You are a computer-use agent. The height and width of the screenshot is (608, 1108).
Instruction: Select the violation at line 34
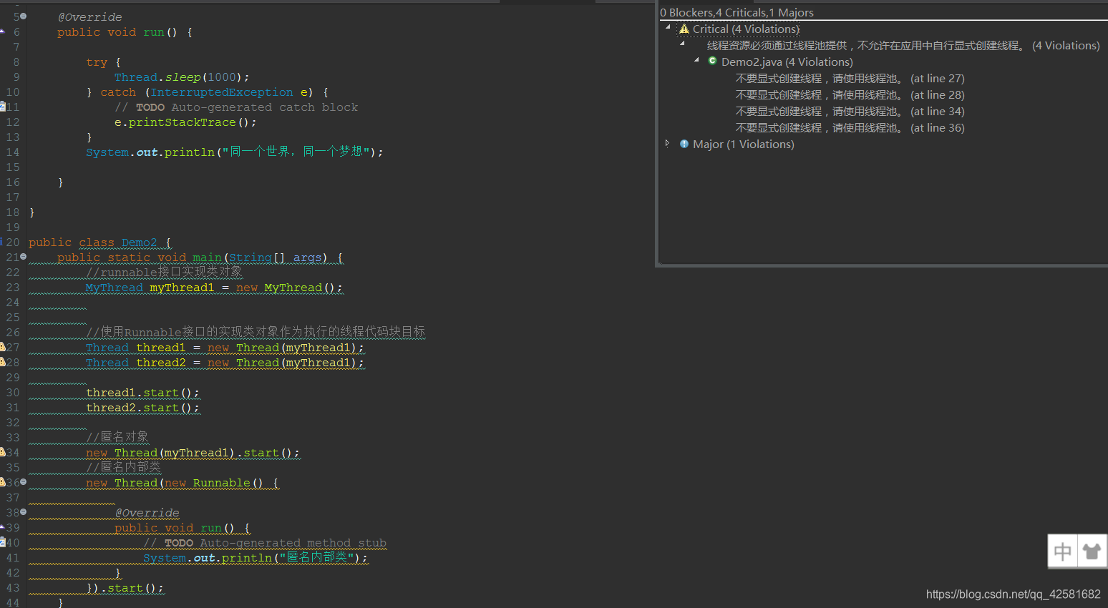click(x=850, y=112)
